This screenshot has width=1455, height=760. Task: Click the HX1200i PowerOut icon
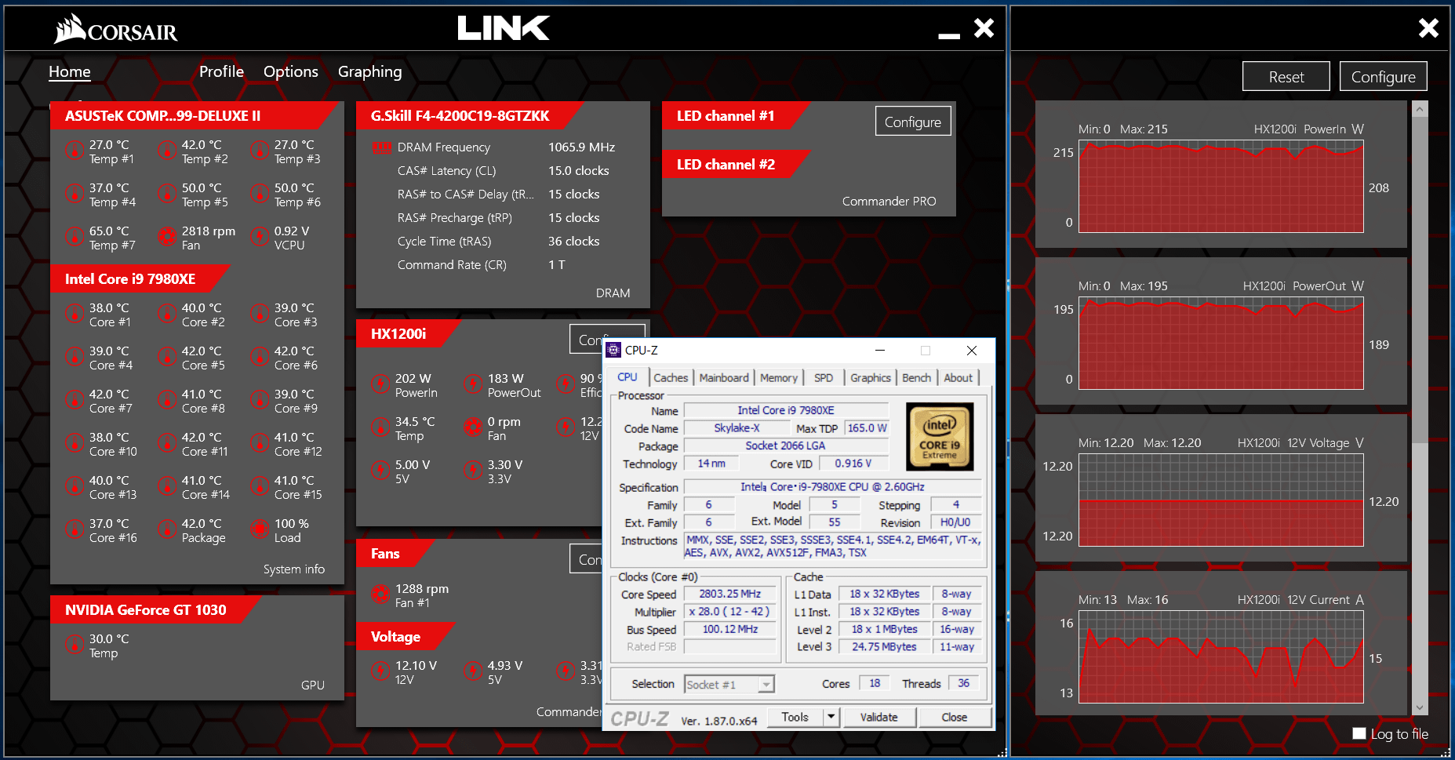pos(473,384)
